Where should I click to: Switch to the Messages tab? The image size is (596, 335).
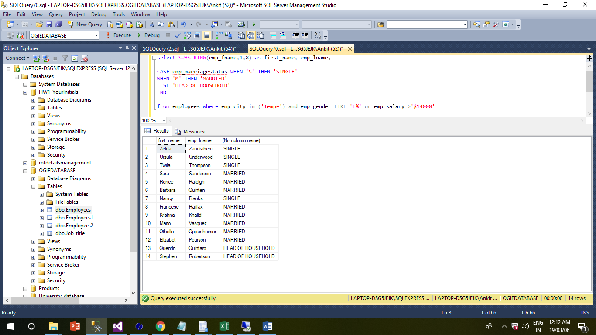tap(190, 131)
